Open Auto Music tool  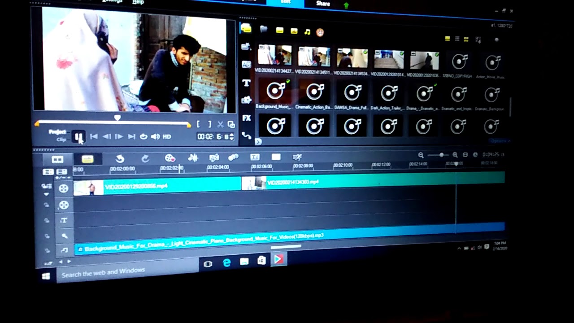tap(214, 157)
